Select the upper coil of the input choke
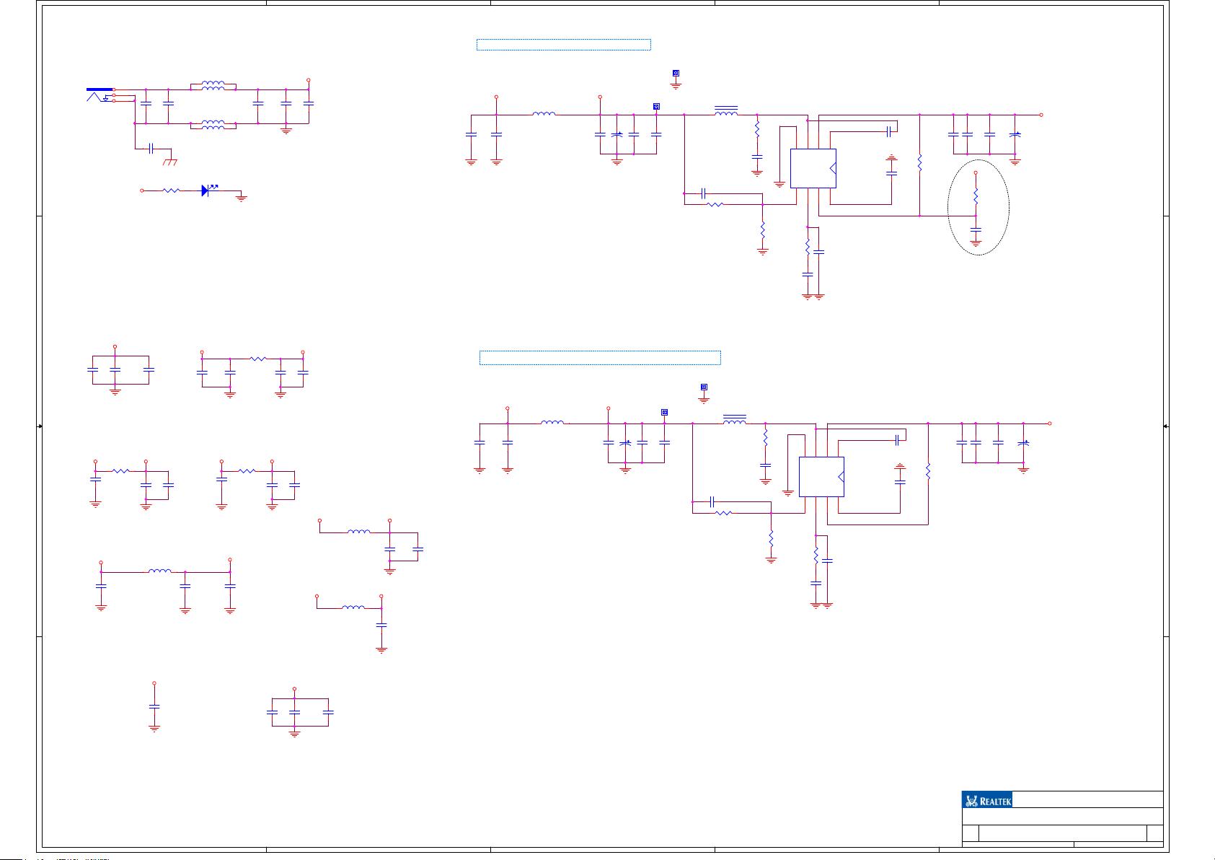 click(213, 85)
